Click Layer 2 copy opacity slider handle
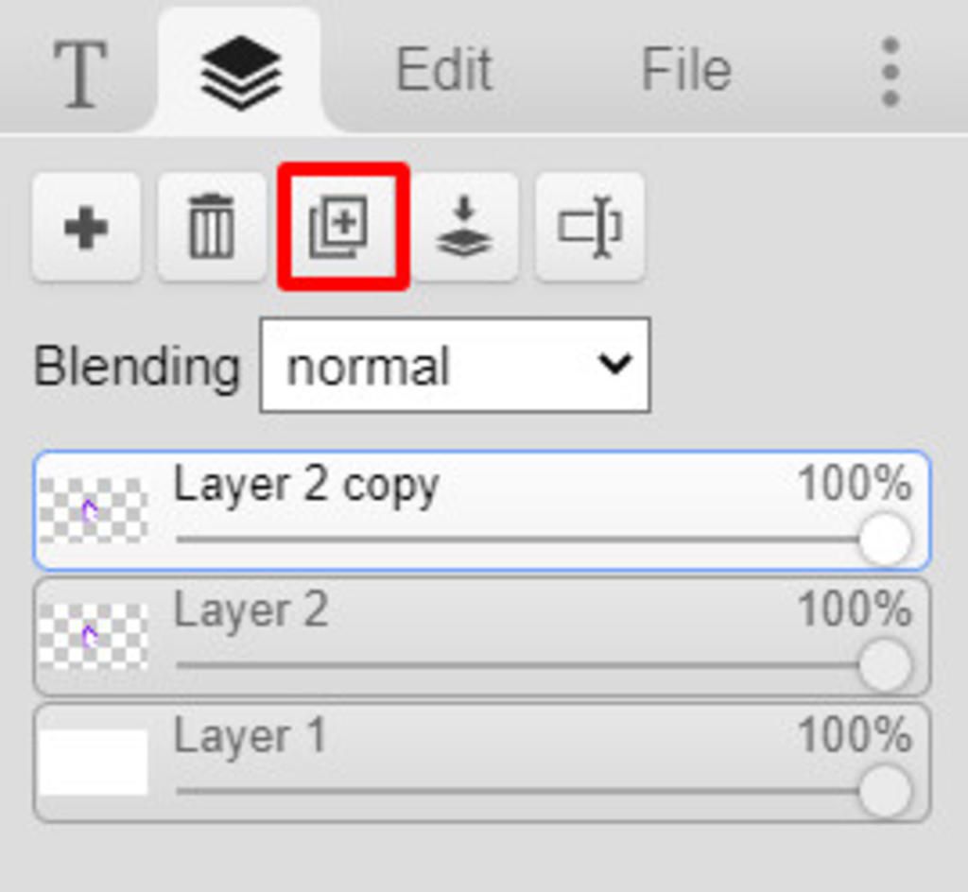Viewport: 968px width, 892px height. [885, 540]
